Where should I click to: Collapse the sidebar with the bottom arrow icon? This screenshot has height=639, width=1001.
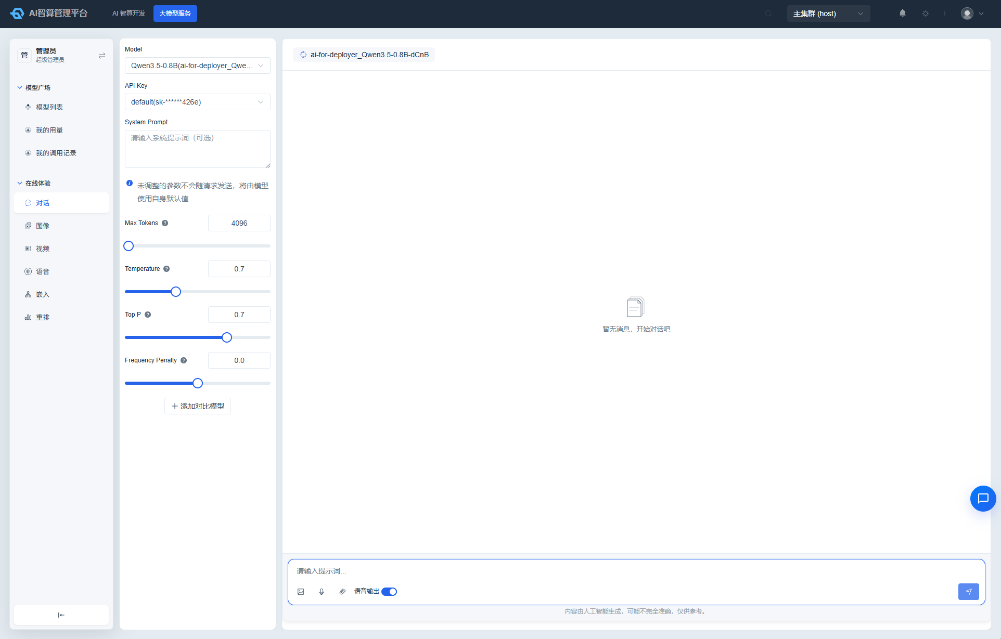(61, 615)
